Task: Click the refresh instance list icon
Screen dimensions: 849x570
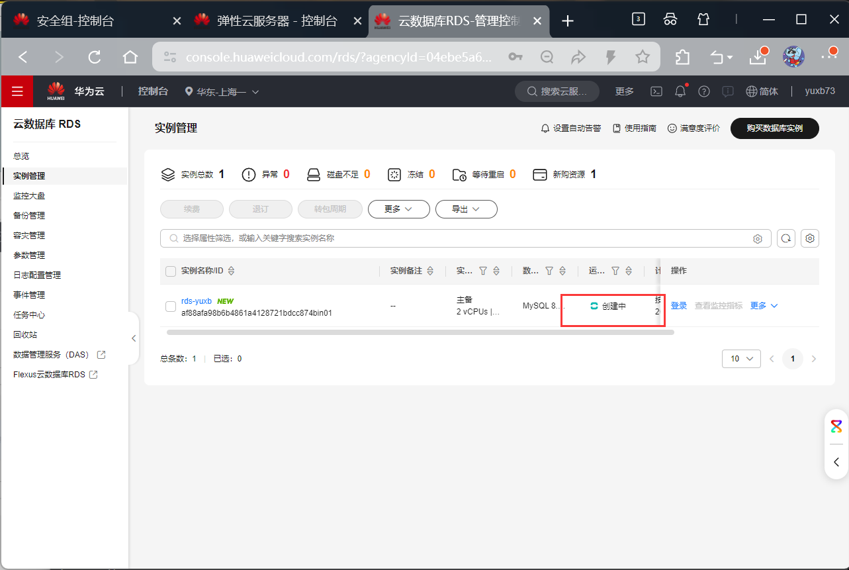Action: (786, 238)
